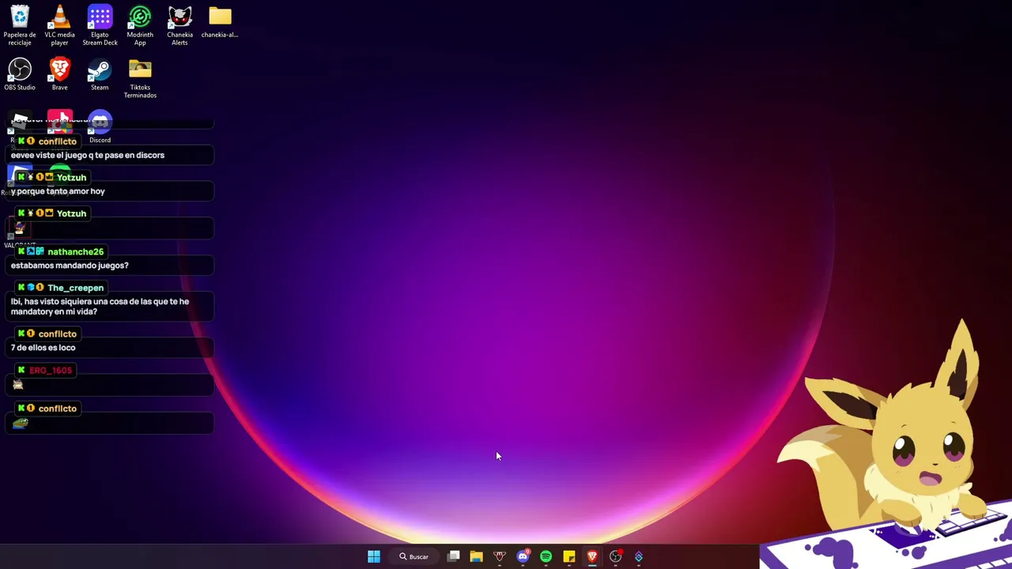Click chat message 'y porque tanto amor hoy'
This screenshot has width=1012, height=569.
coord(58,191)
